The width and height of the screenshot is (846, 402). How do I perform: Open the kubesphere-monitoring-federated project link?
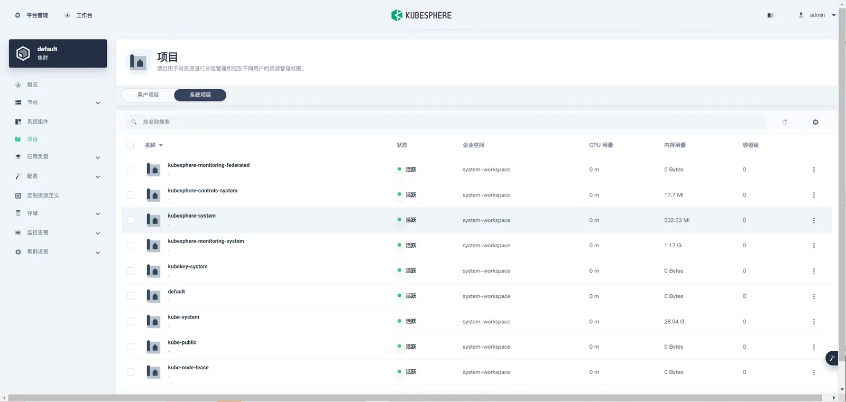209,165
